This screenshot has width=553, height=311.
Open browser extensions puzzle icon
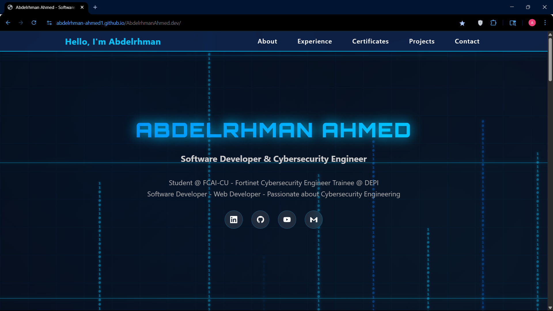(493, 23)
